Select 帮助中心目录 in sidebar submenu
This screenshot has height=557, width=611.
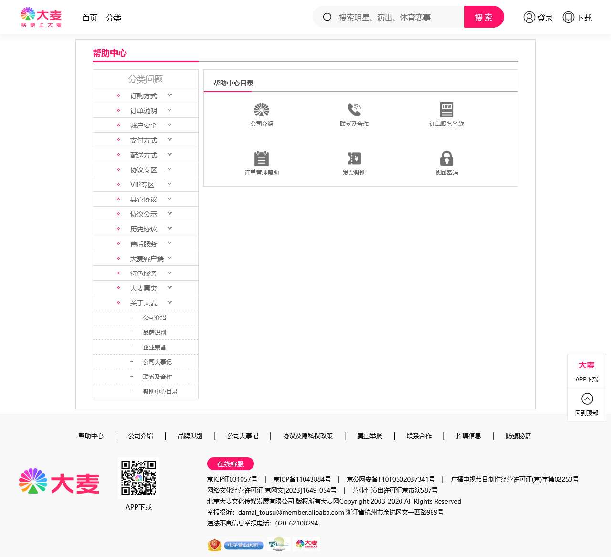coord(160,391)
